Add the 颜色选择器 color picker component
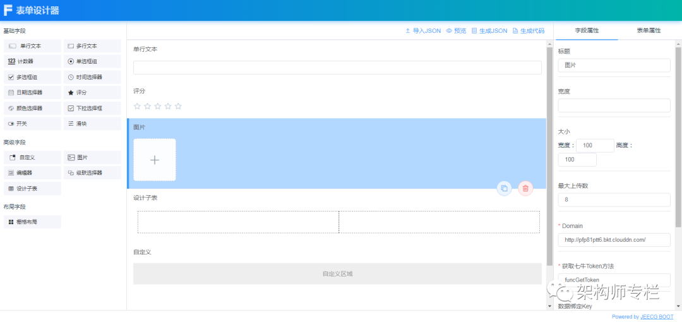 32,108
